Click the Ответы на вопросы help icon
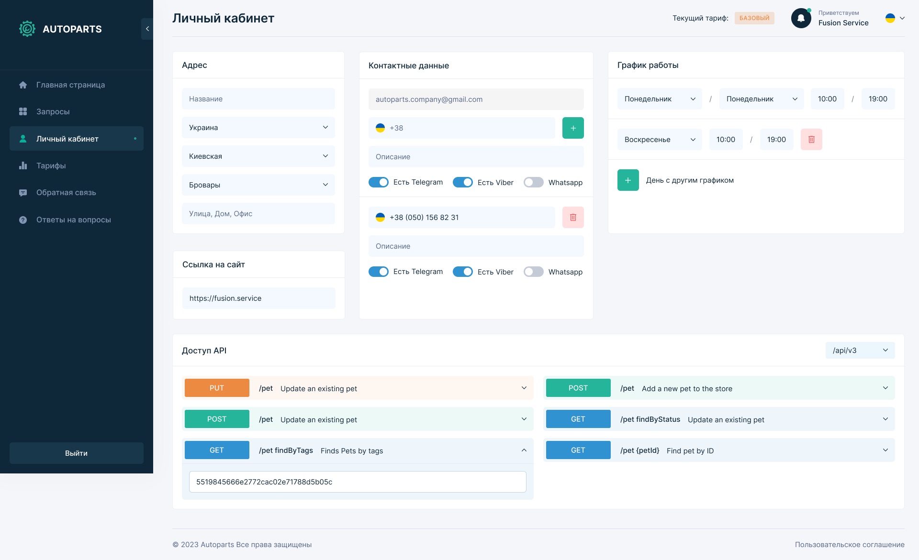Image resolution: width=919 pixels, height=560 pixels. tap(22, 219)
